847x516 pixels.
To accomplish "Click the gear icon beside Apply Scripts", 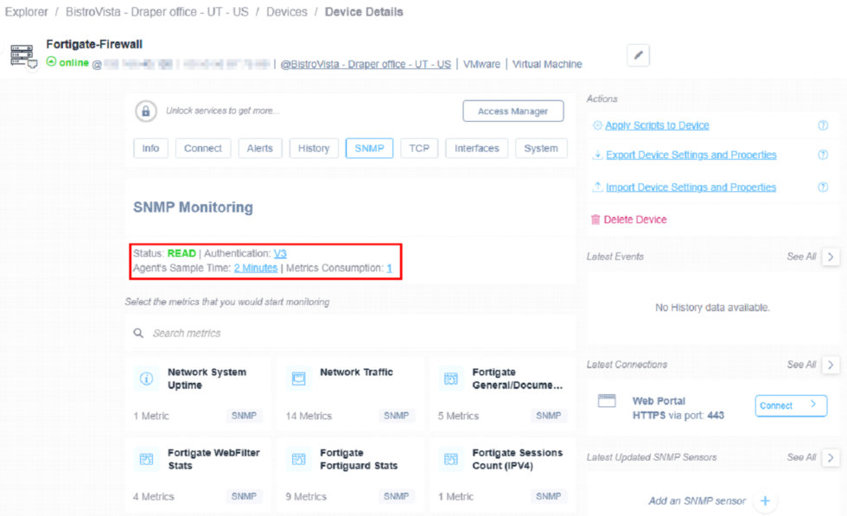I will point(597,125).
